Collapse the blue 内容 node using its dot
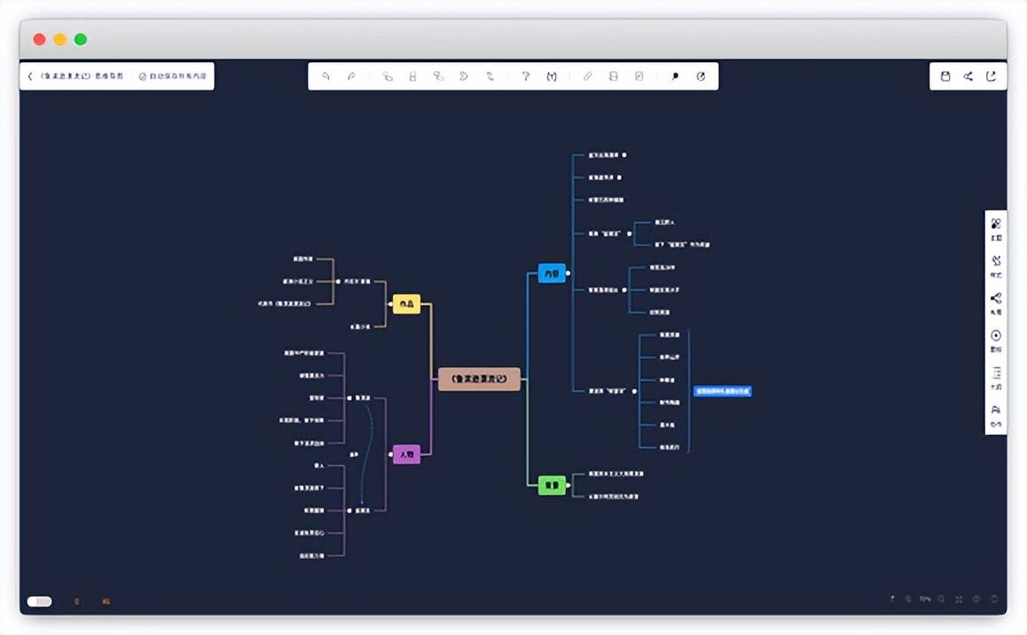The image size is (1027, 635). click(568, 273)
